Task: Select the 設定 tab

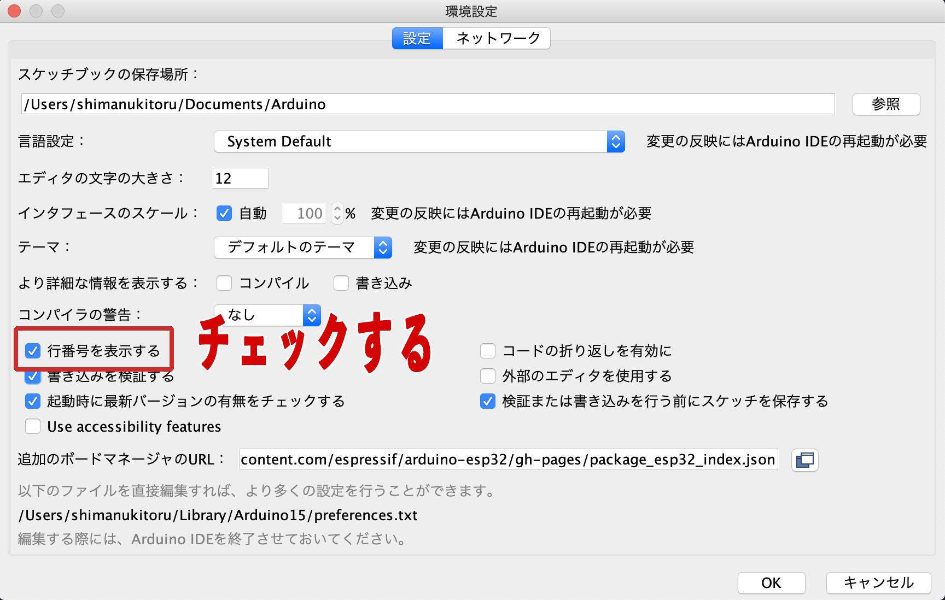Action: [417, 38]
